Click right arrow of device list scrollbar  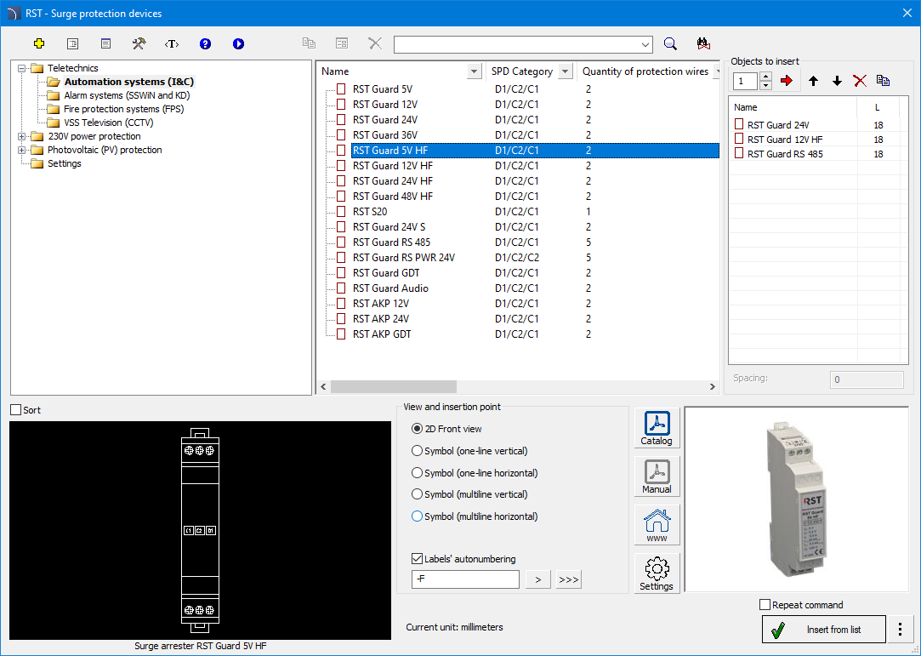click(x=712, y=386)
